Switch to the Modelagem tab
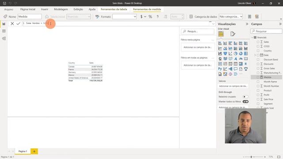The height and width of the screenshot is (159, 283). click(61, 9)
